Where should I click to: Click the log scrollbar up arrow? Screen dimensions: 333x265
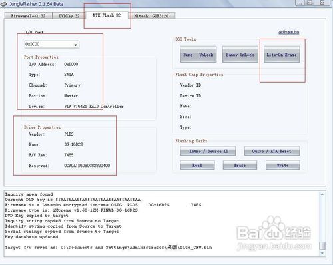[x=322, y=194]
